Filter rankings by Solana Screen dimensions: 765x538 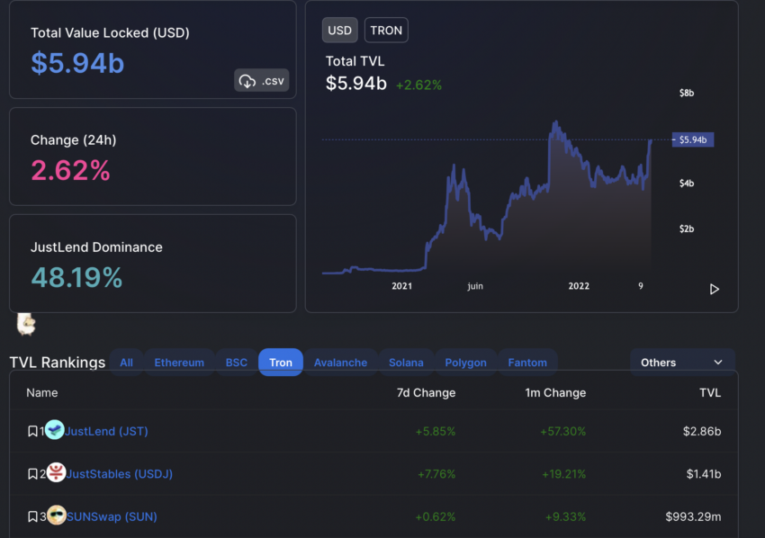(406, 363)
